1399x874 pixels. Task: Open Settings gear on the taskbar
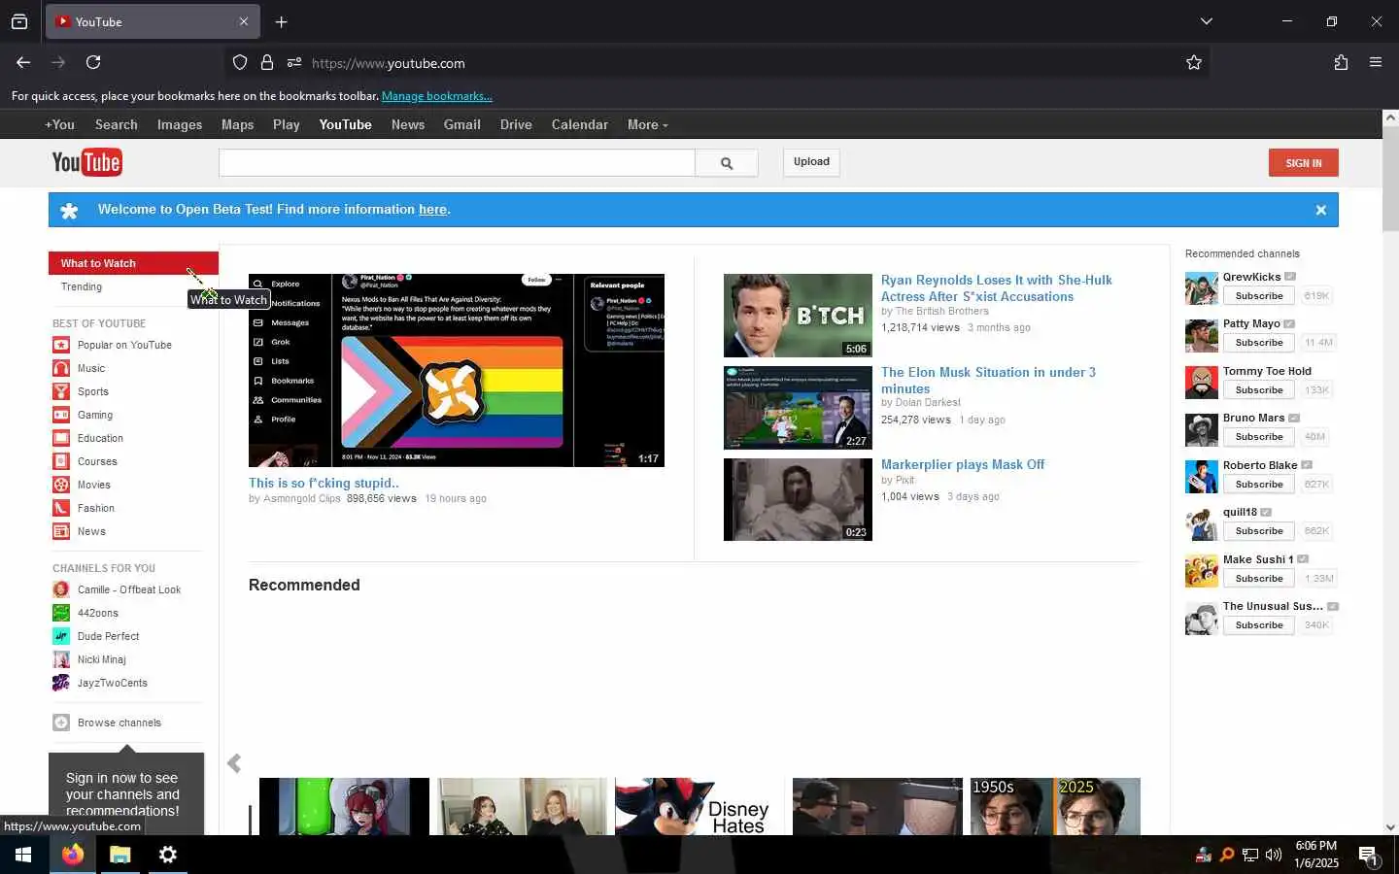tap(167, 855)
